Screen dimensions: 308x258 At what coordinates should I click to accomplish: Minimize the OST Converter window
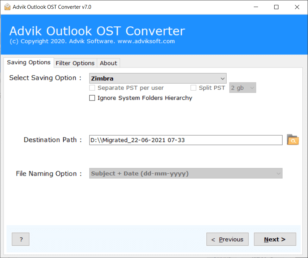click(x=256, y=7)
